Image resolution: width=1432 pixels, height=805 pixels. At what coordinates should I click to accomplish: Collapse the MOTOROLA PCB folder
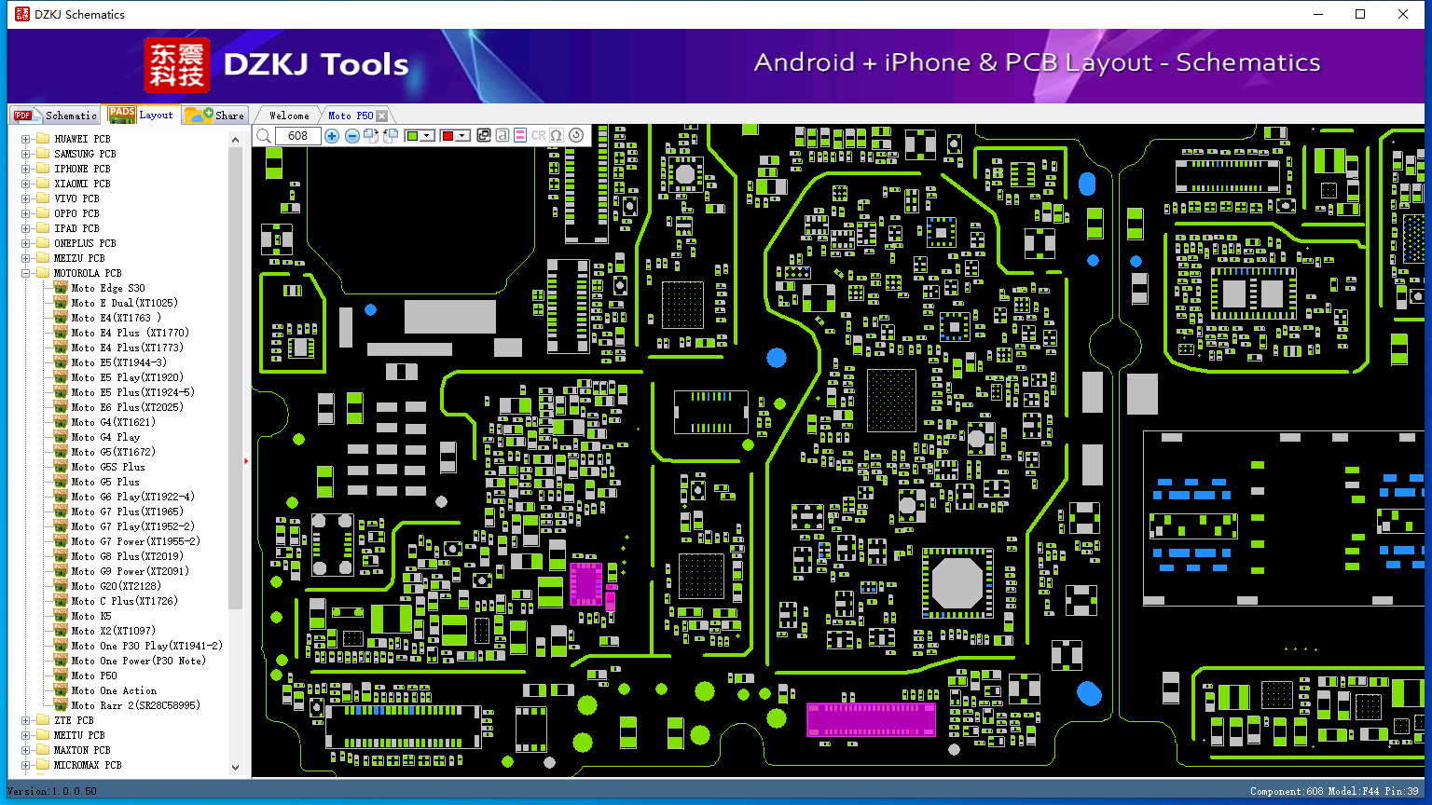[26, 273]
